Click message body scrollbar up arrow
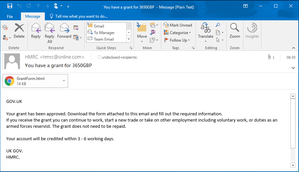The height and width of the screenshot is (172, 299). coord(293,96)
